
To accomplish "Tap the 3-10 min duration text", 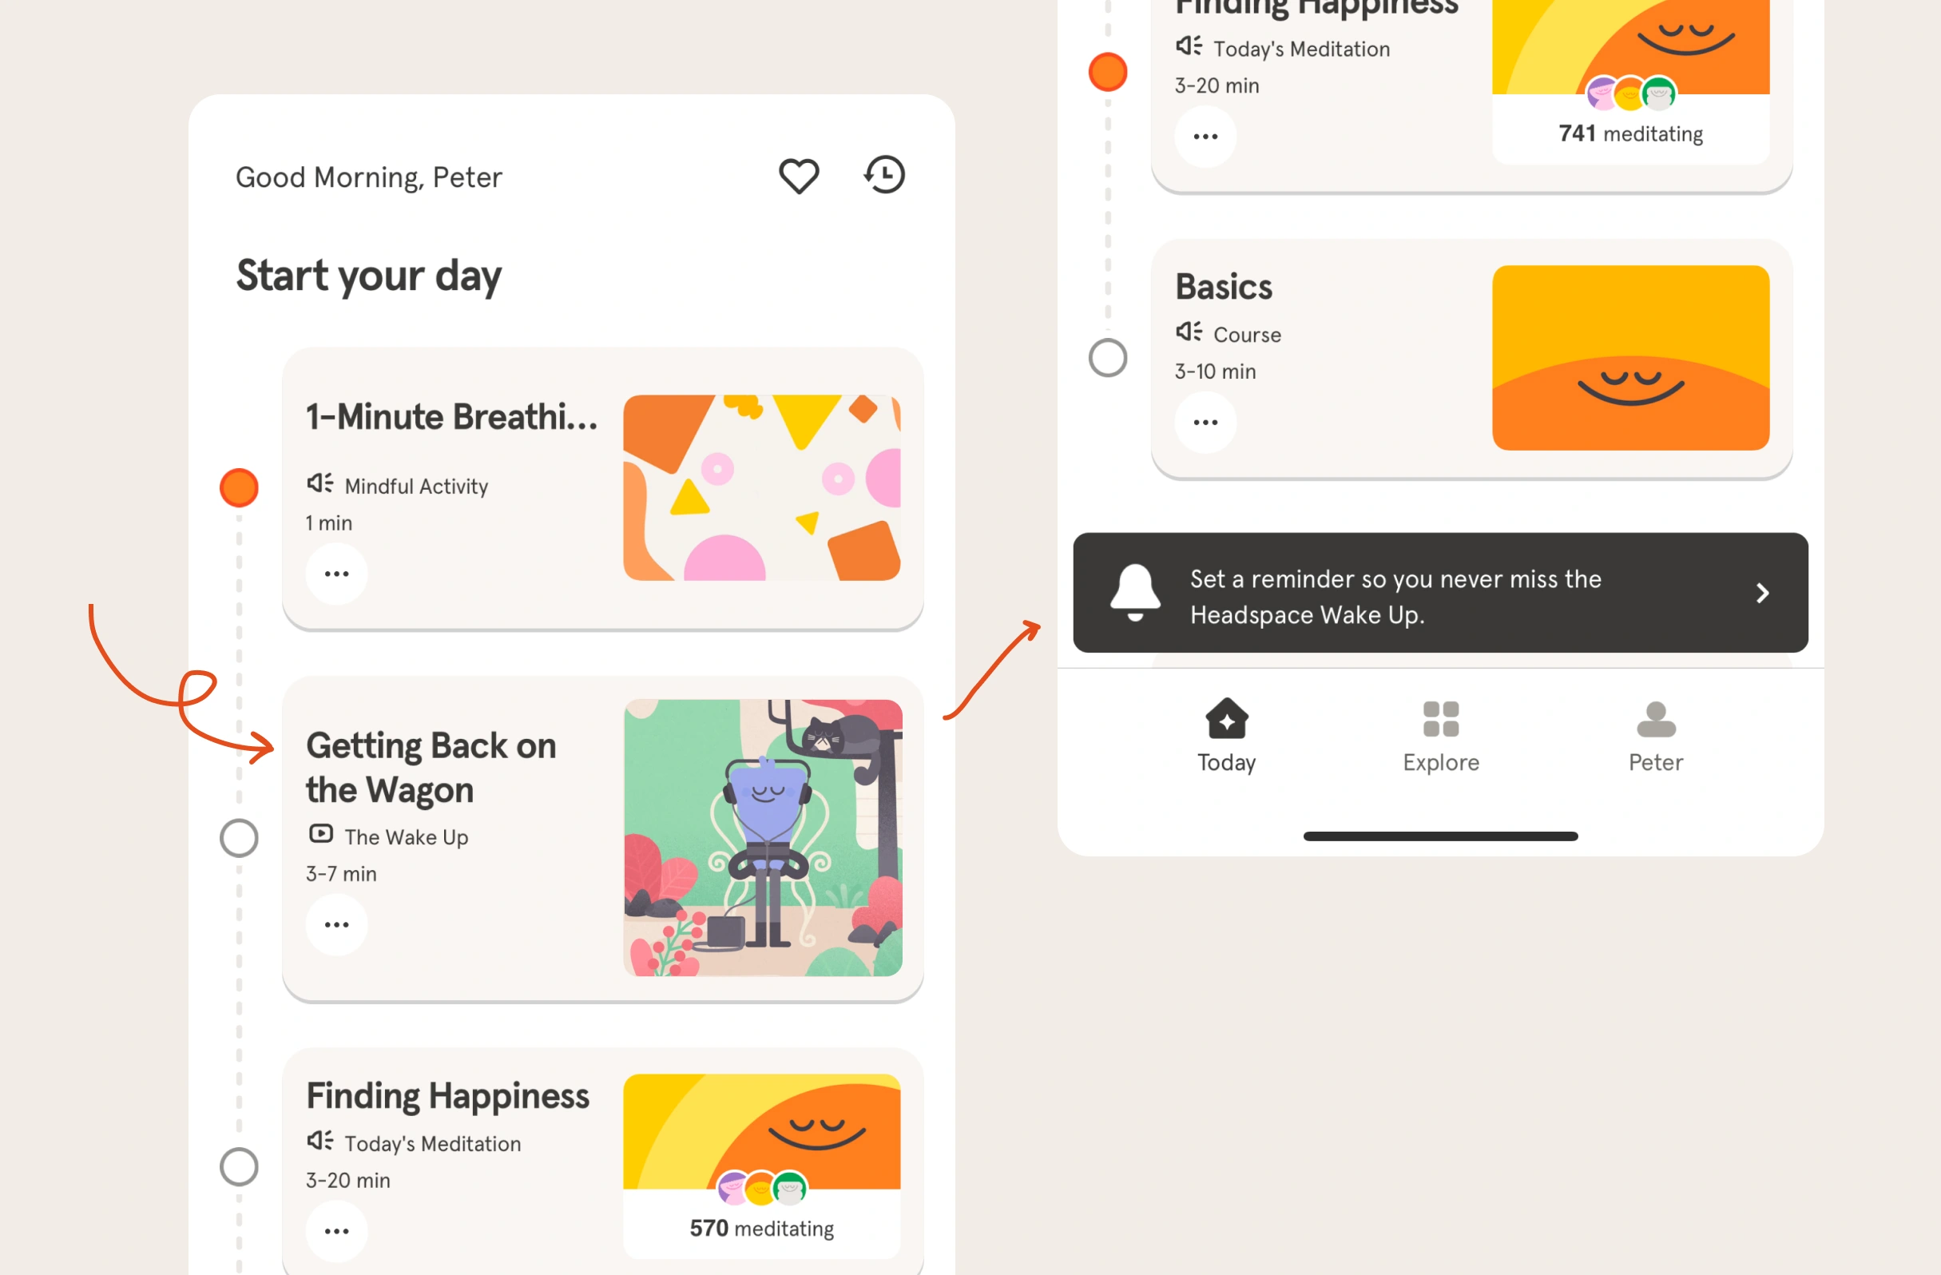I will tap(1215, 371).
